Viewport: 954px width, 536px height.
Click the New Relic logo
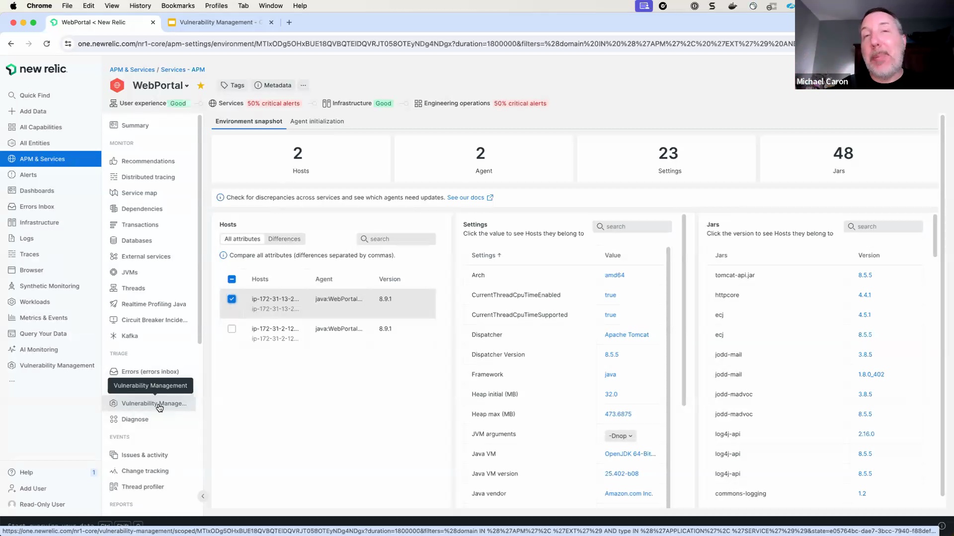tap(36, 69)
